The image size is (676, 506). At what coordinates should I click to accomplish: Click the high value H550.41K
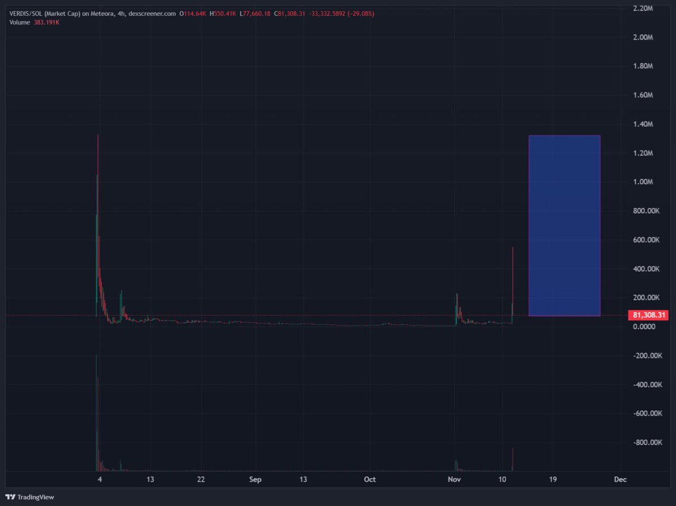pos(224,12)
